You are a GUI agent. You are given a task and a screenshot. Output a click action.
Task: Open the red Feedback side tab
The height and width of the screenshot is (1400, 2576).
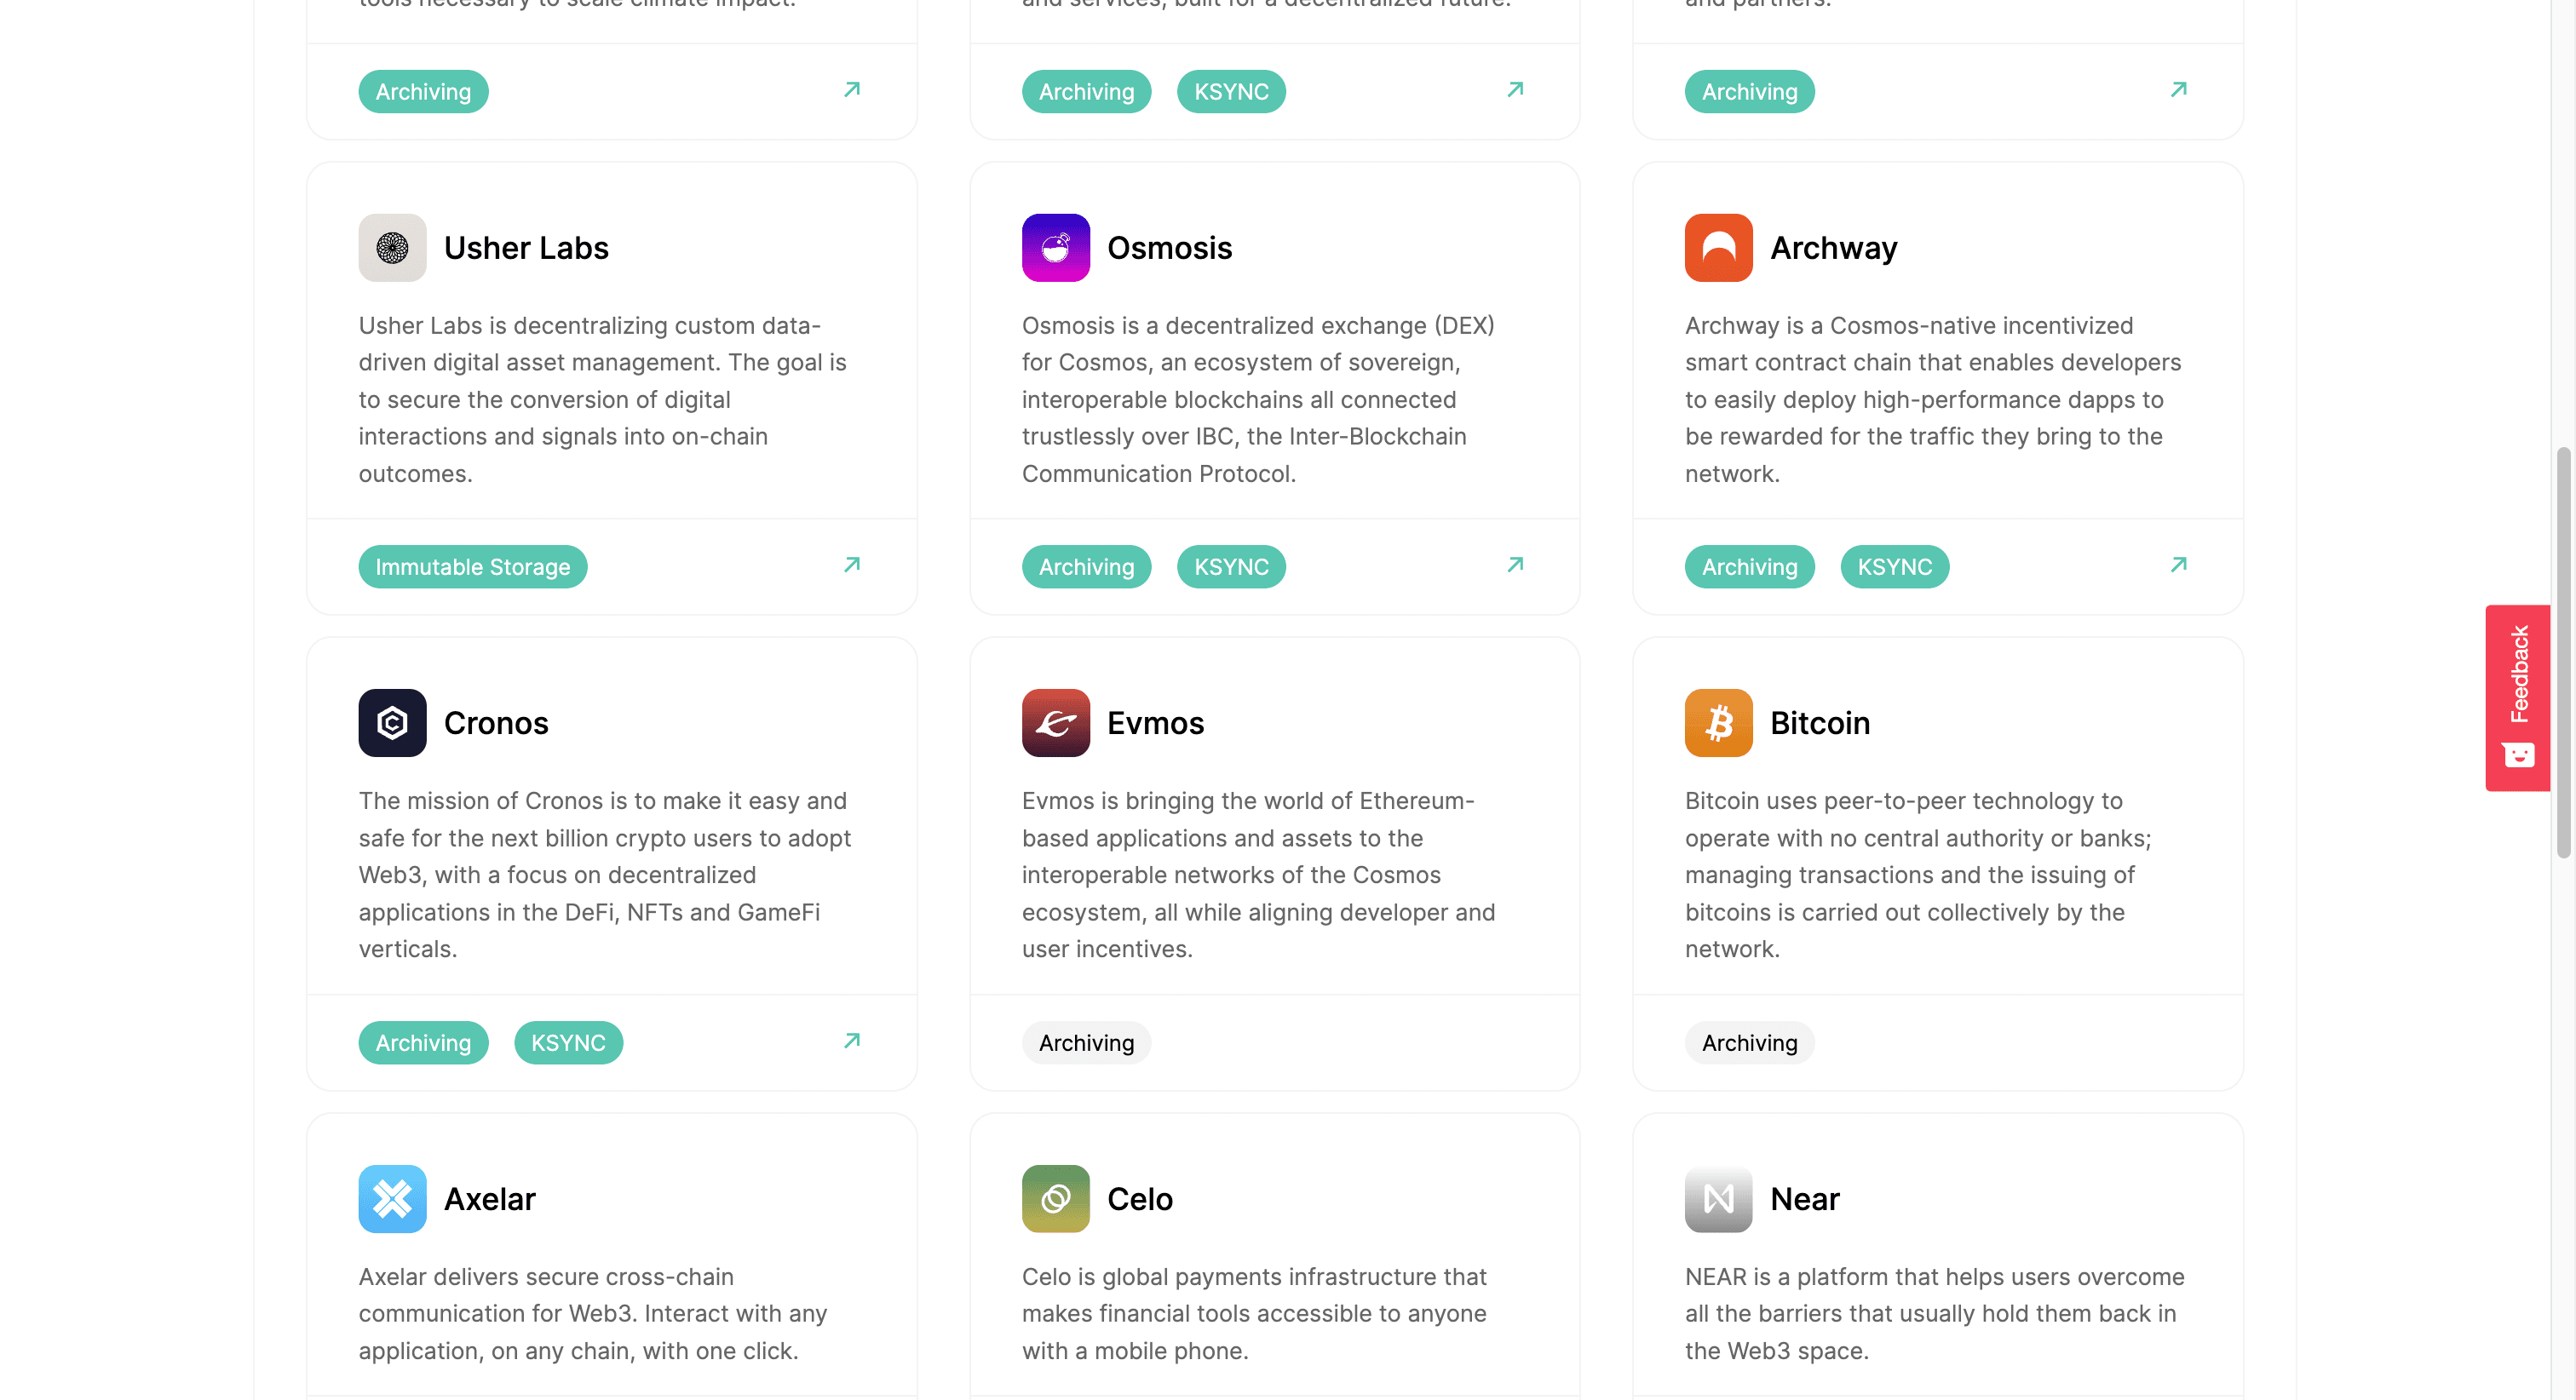(x=2518, y=698)
